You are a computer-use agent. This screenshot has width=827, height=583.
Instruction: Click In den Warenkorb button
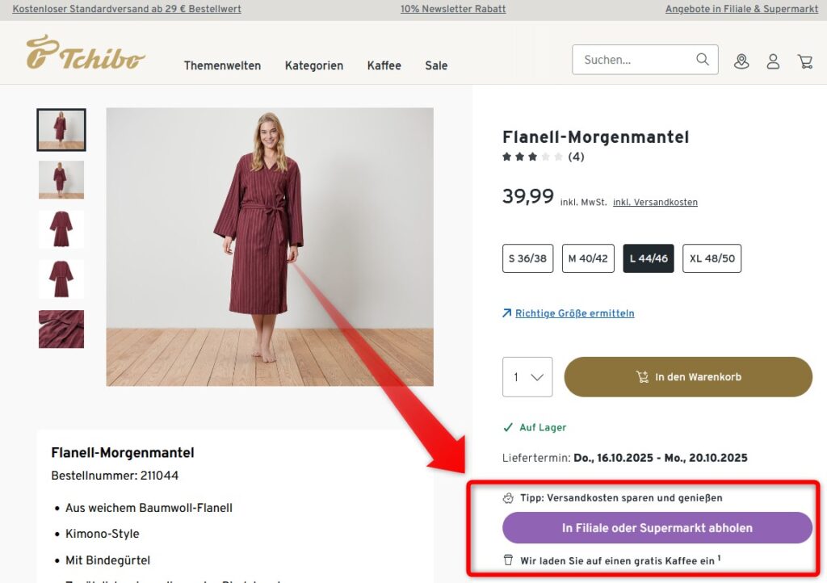pyautogui.click(x=687, y=376)
